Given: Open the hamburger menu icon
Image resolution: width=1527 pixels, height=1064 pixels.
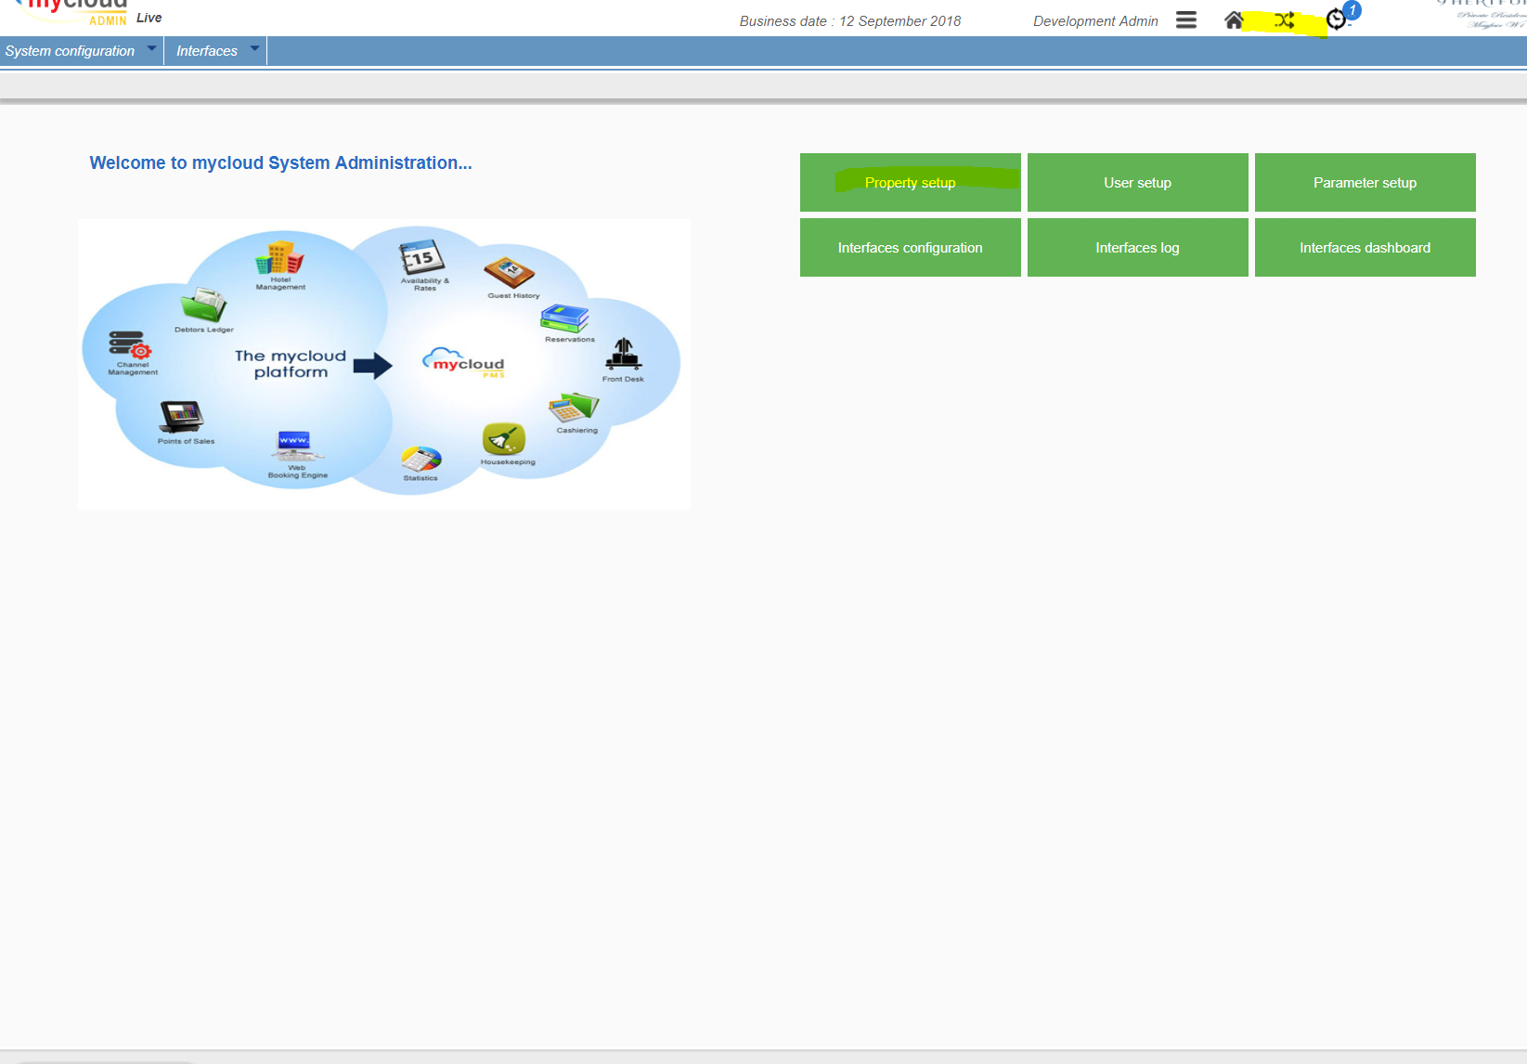Looking at the screenshot, I should click(x=1186, y=20).
